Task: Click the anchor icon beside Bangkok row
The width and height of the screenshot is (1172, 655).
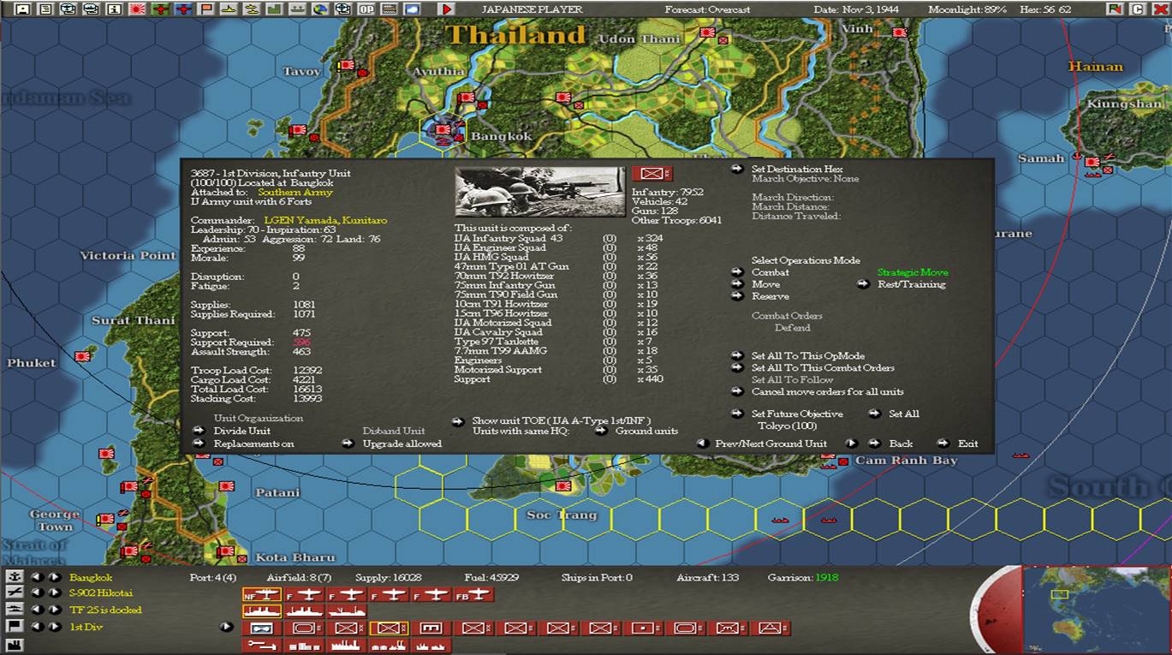Action: (x=14, y=577)
